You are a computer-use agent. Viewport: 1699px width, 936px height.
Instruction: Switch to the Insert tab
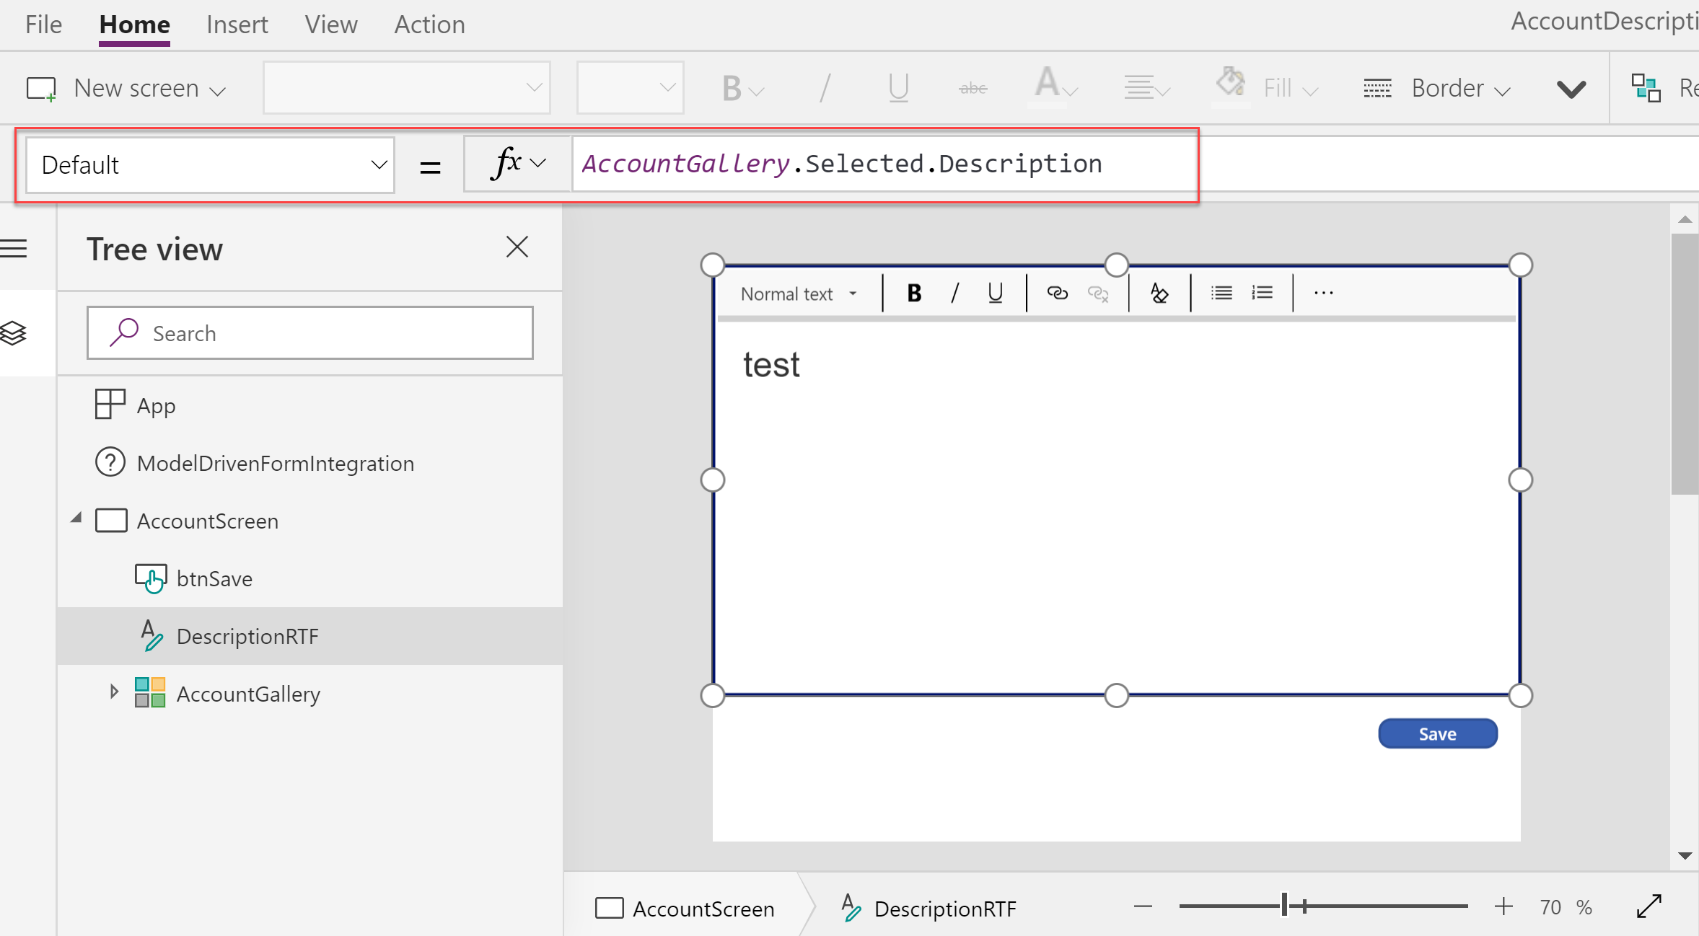click(x=237, y=25)
